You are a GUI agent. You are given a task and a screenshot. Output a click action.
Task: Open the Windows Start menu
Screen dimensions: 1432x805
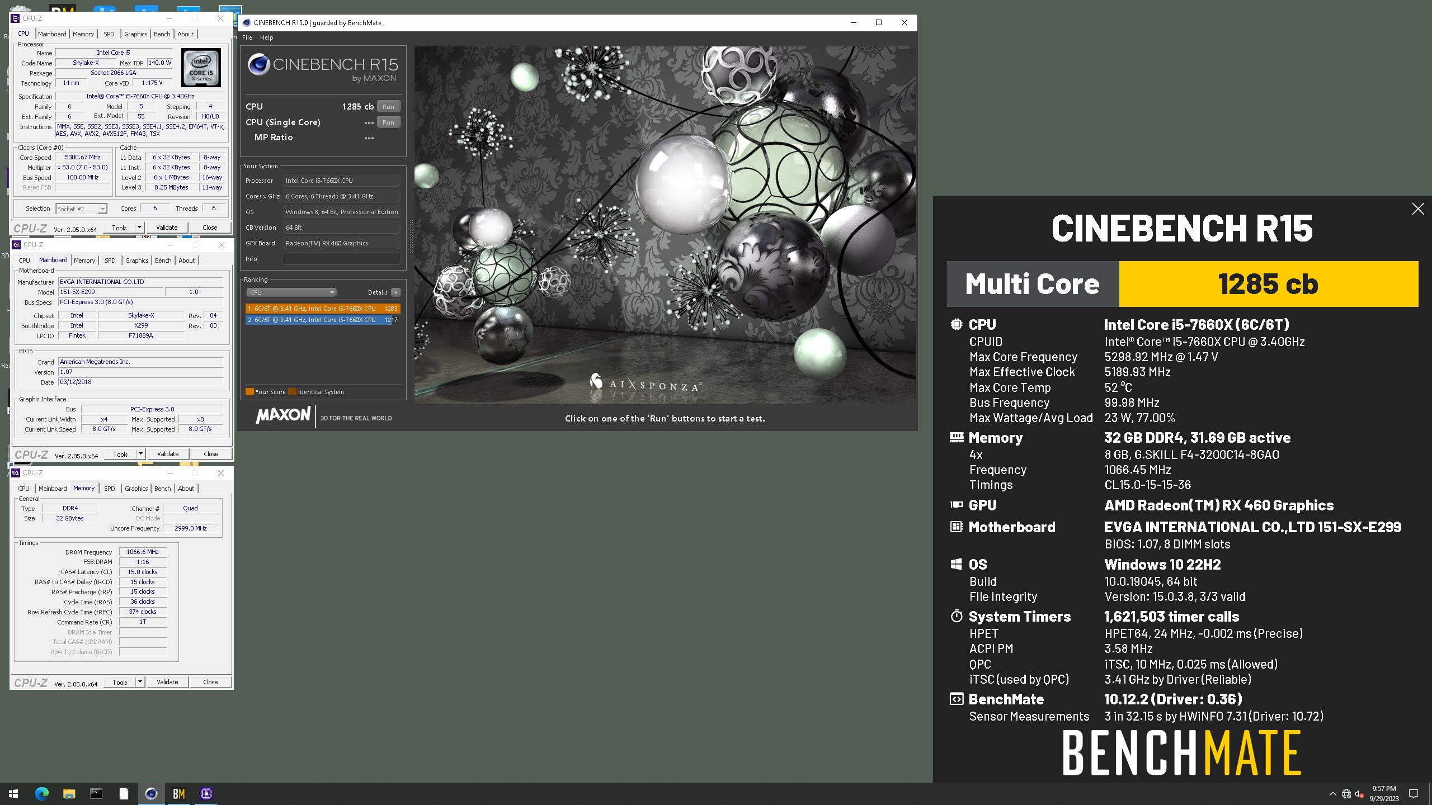[13, 793]
